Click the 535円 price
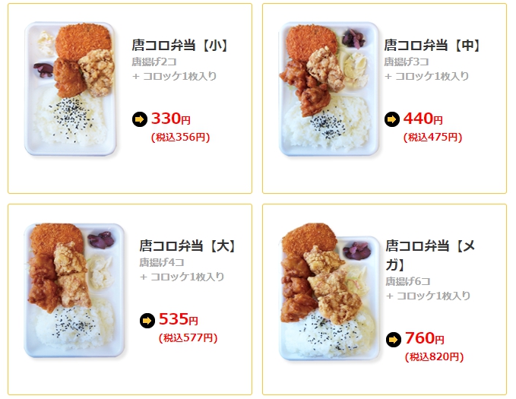Screen dimensions: 516x399 pyautogui.click(x=179, y=319)
